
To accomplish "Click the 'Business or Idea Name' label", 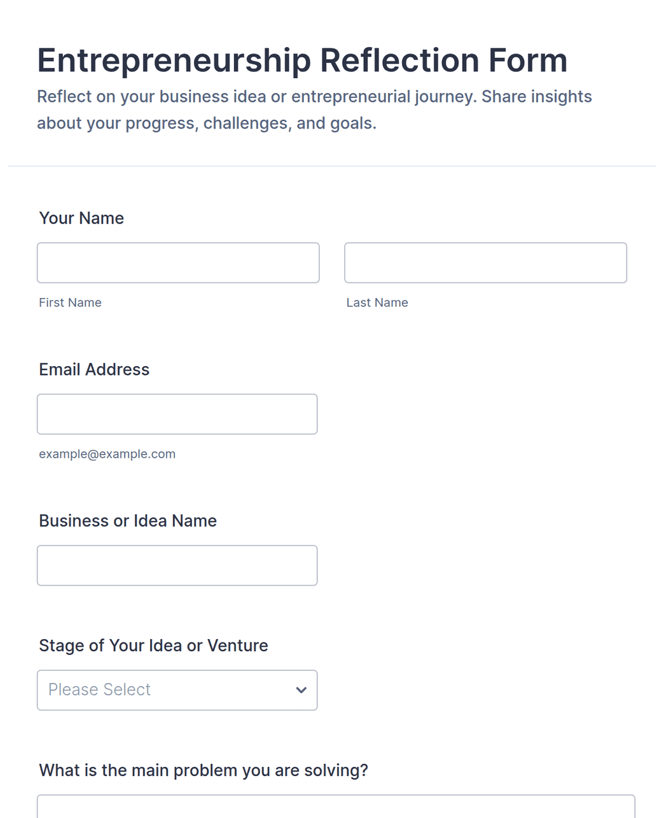I will click(x=128, y=521).
